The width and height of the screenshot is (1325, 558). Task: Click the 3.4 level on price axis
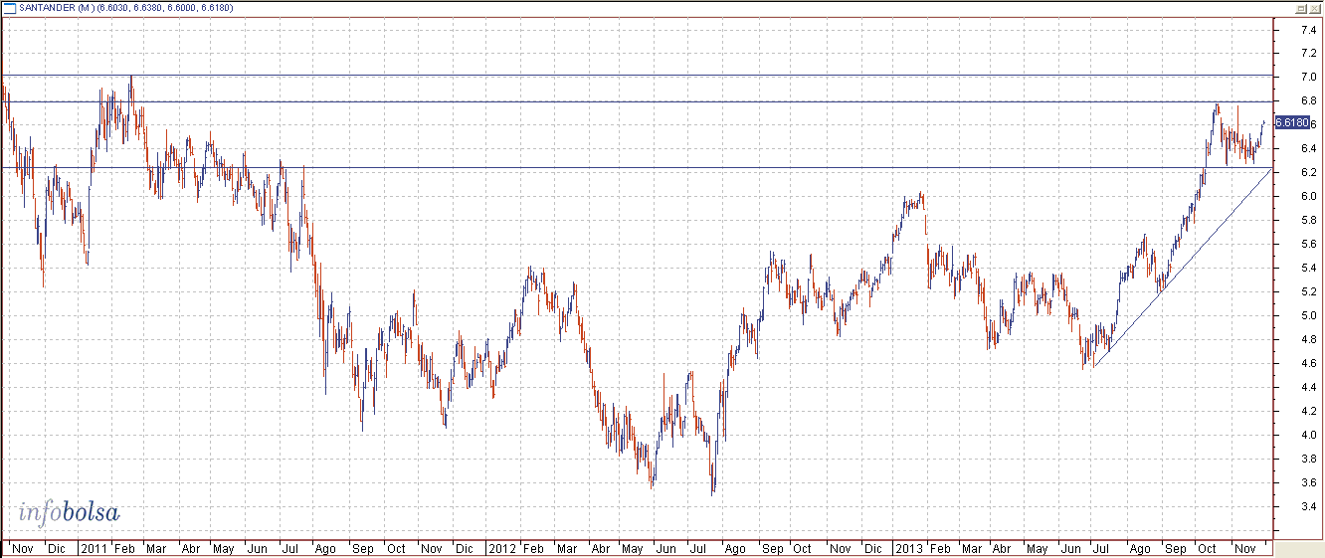coord(1308,506)
